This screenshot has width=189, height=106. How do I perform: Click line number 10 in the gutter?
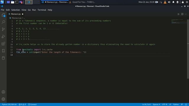12,44
